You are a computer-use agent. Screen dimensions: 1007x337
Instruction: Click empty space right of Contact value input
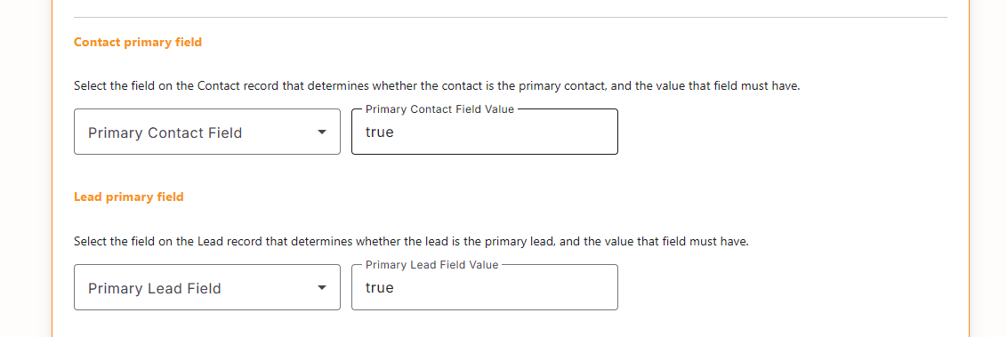[x=784, y=132]
